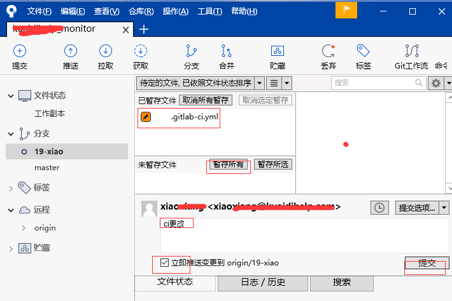Click the 取消所有暂存 button

pyautogui.click(x=206, y=100)
